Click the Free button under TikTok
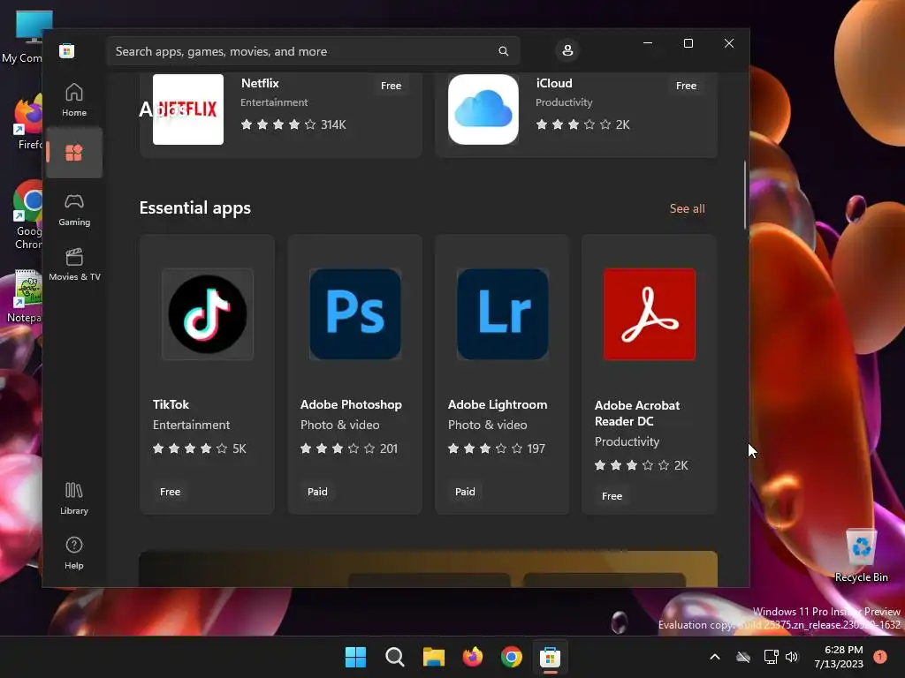The image size is (905, 678). tap(170, 492)
